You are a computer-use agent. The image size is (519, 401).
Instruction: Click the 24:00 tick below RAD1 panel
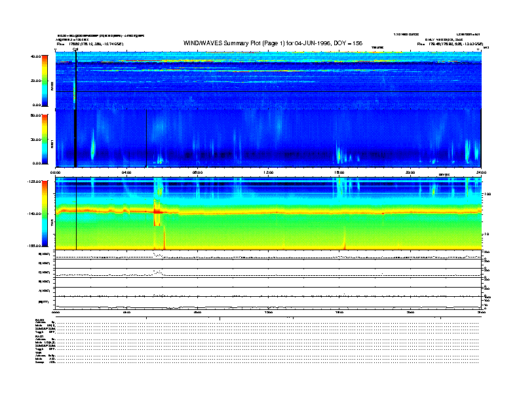click(x=481, y=172)
